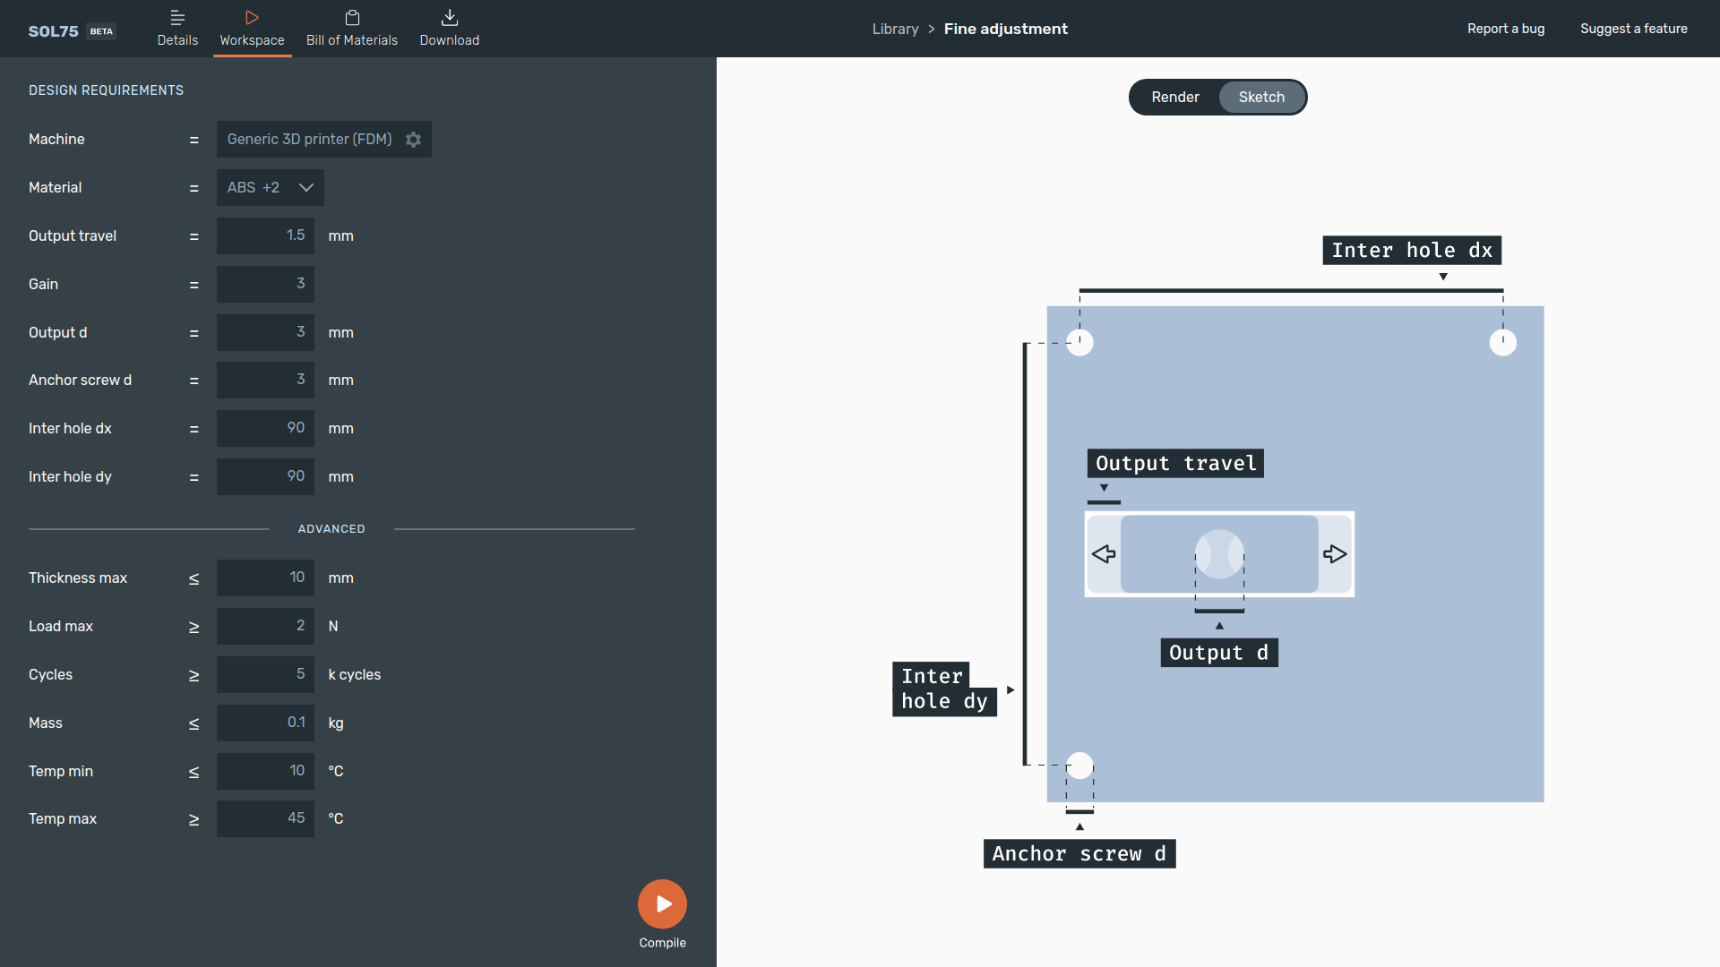The image size is (1720, 967).
Task: Click the Gain value field
Action: coord(265,284)
